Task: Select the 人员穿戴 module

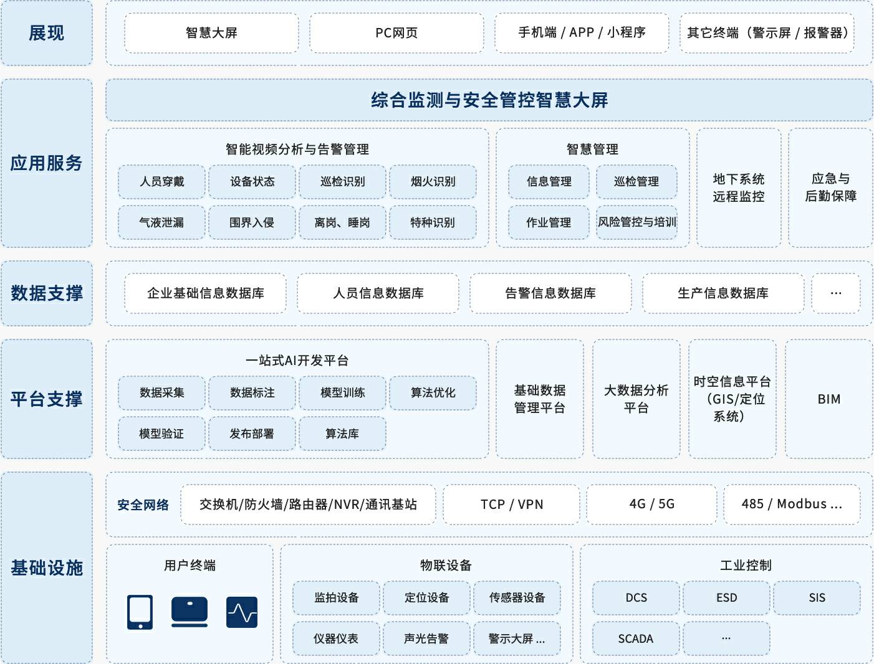Action: 161,182
